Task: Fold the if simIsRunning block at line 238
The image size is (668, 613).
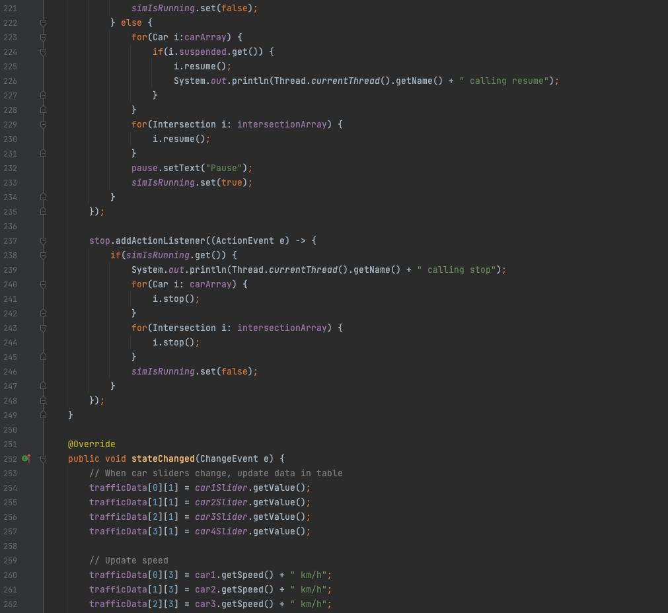Action: point(43,256)
